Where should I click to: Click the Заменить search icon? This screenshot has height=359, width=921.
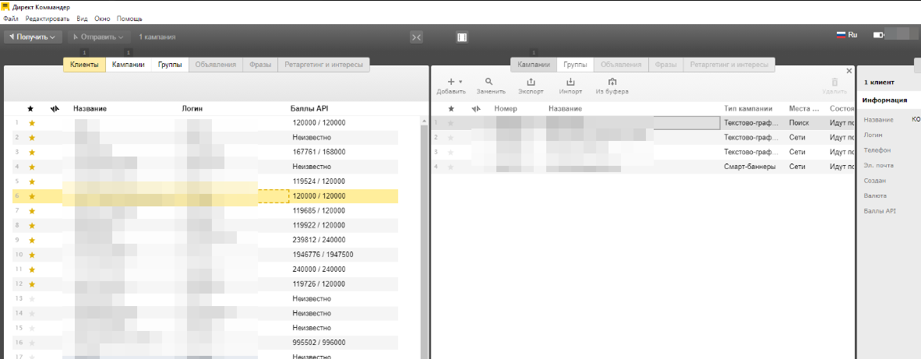pos(489,82)
